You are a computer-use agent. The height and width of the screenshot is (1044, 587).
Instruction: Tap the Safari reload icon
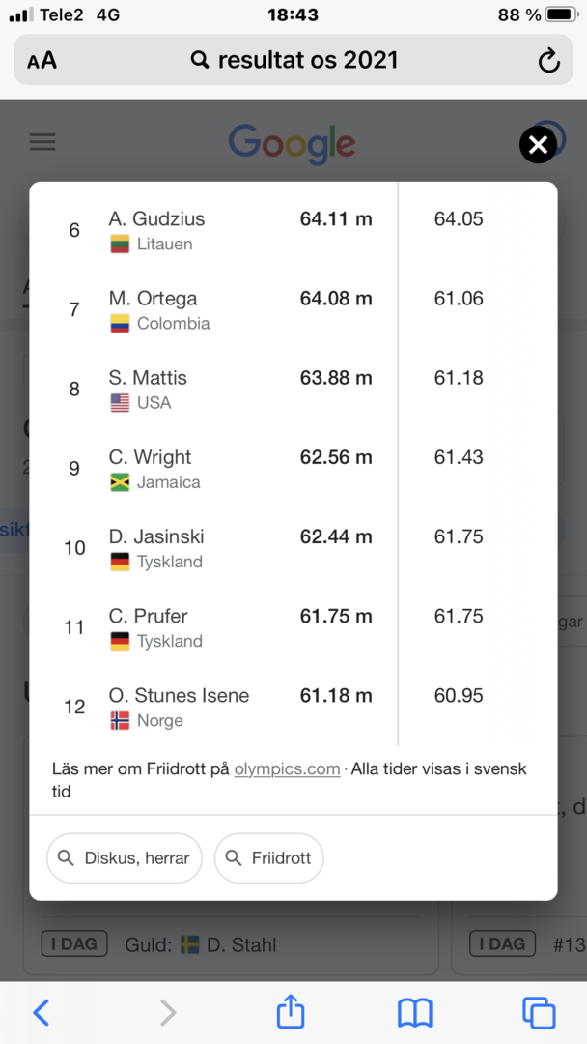click(548, 61)
